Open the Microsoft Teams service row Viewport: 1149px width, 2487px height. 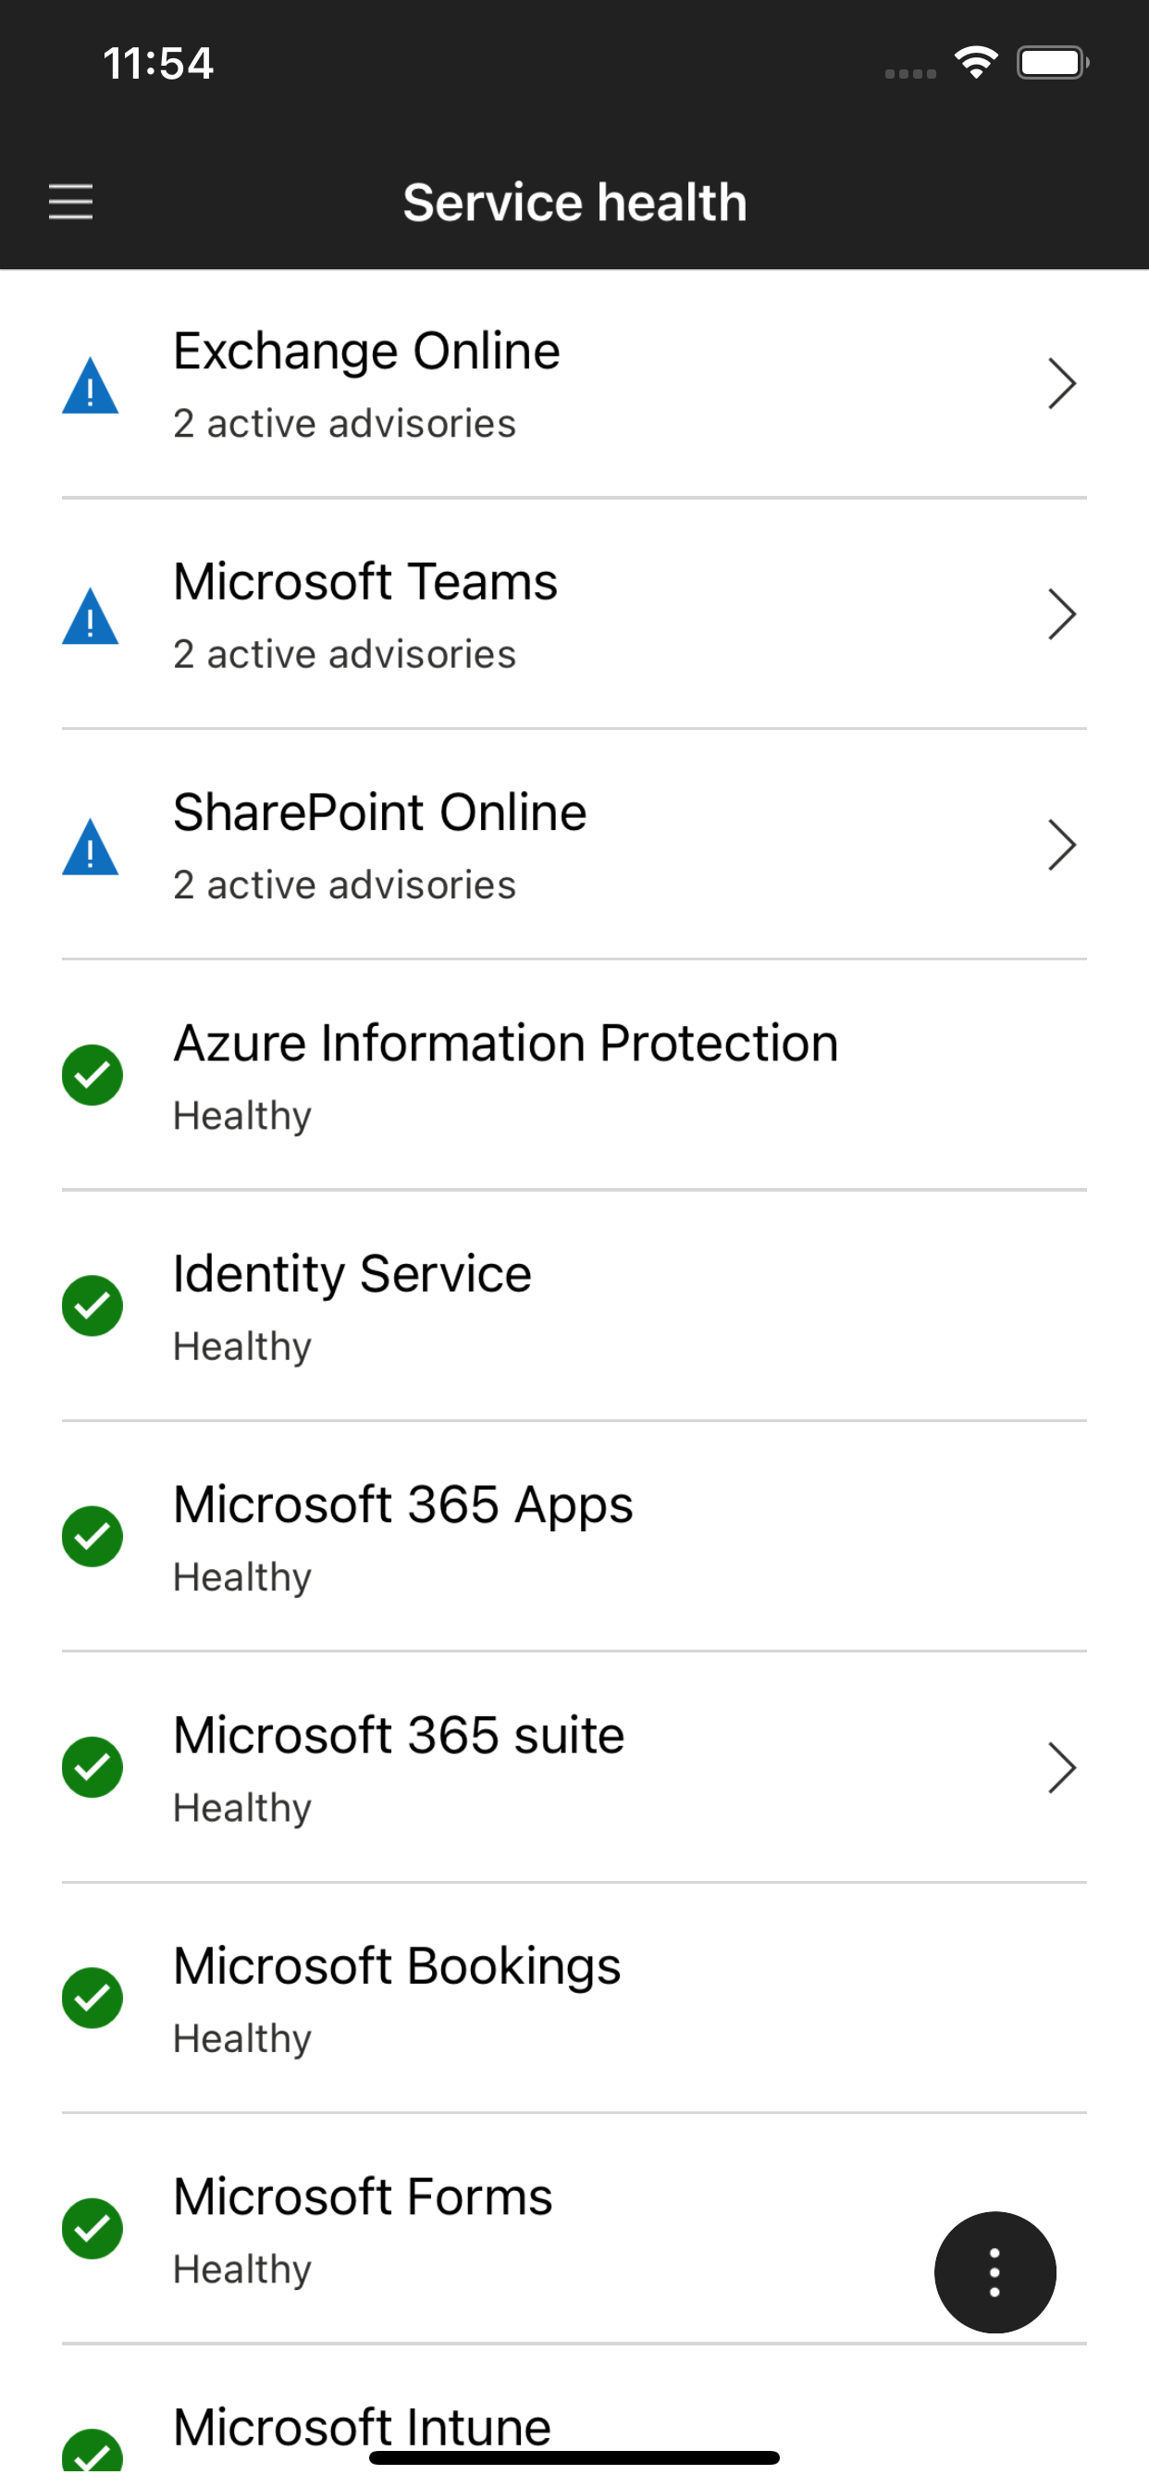pyautogui.click(x=574, y=615)
